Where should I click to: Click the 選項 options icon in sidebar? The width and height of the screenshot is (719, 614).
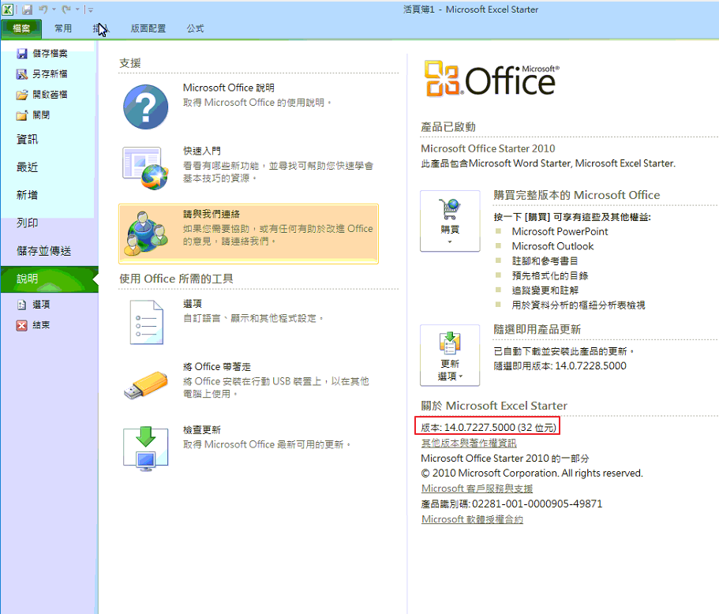(x=21, y=305)
